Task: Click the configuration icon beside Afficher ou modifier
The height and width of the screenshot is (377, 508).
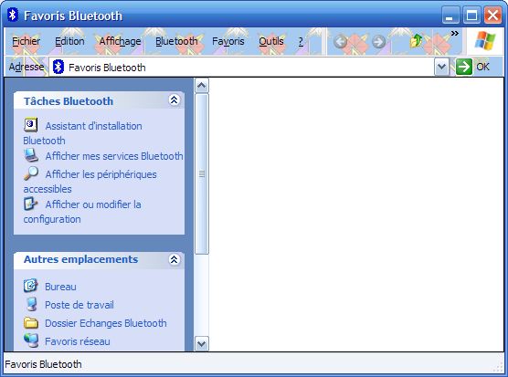Action: [x=31, y=204]
